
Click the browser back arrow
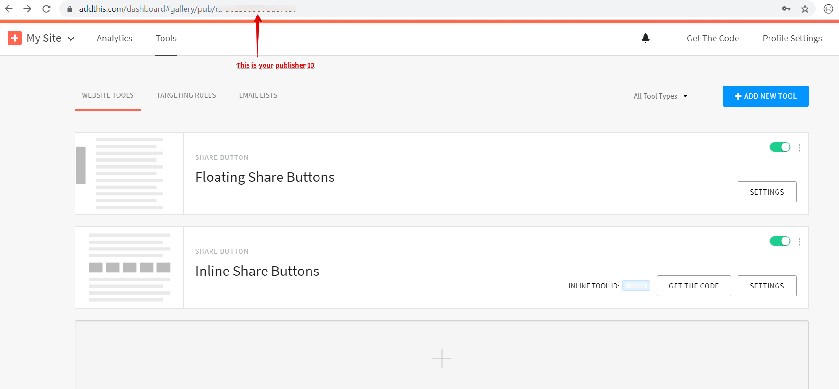[x=9, y=9]
